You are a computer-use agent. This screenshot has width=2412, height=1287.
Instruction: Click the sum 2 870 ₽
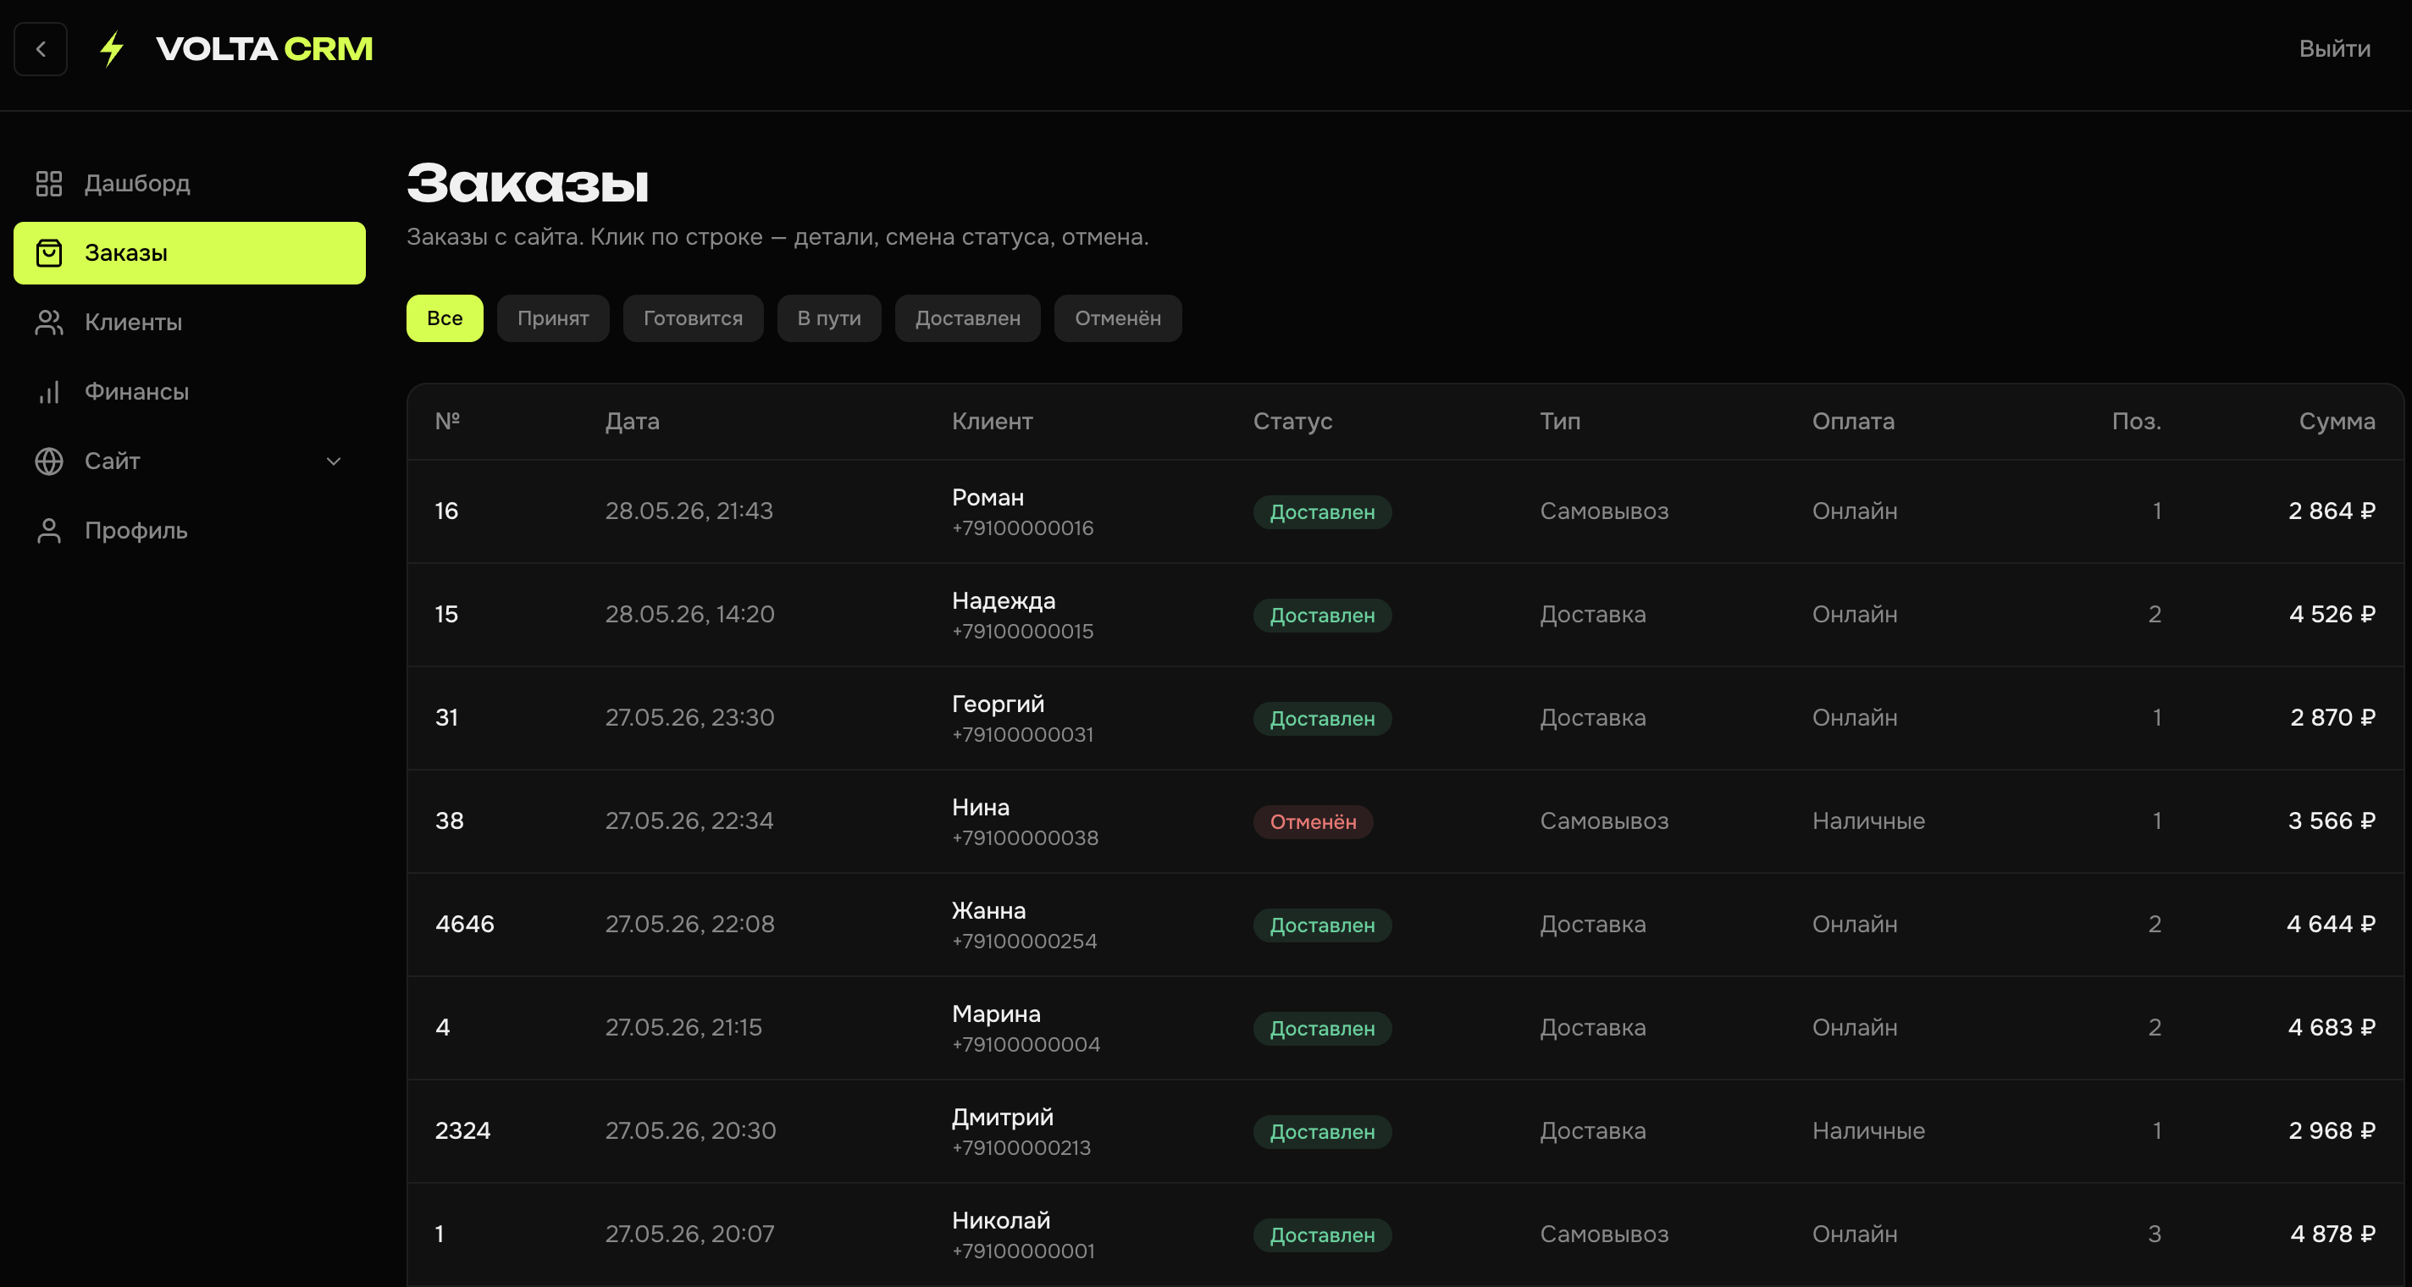[x=2332, y=717]
